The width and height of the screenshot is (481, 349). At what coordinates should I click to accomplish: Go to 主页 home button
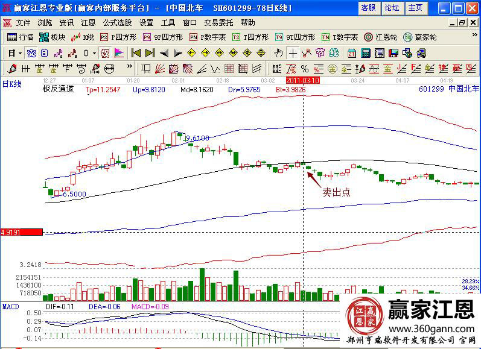(x=415, y=8)
